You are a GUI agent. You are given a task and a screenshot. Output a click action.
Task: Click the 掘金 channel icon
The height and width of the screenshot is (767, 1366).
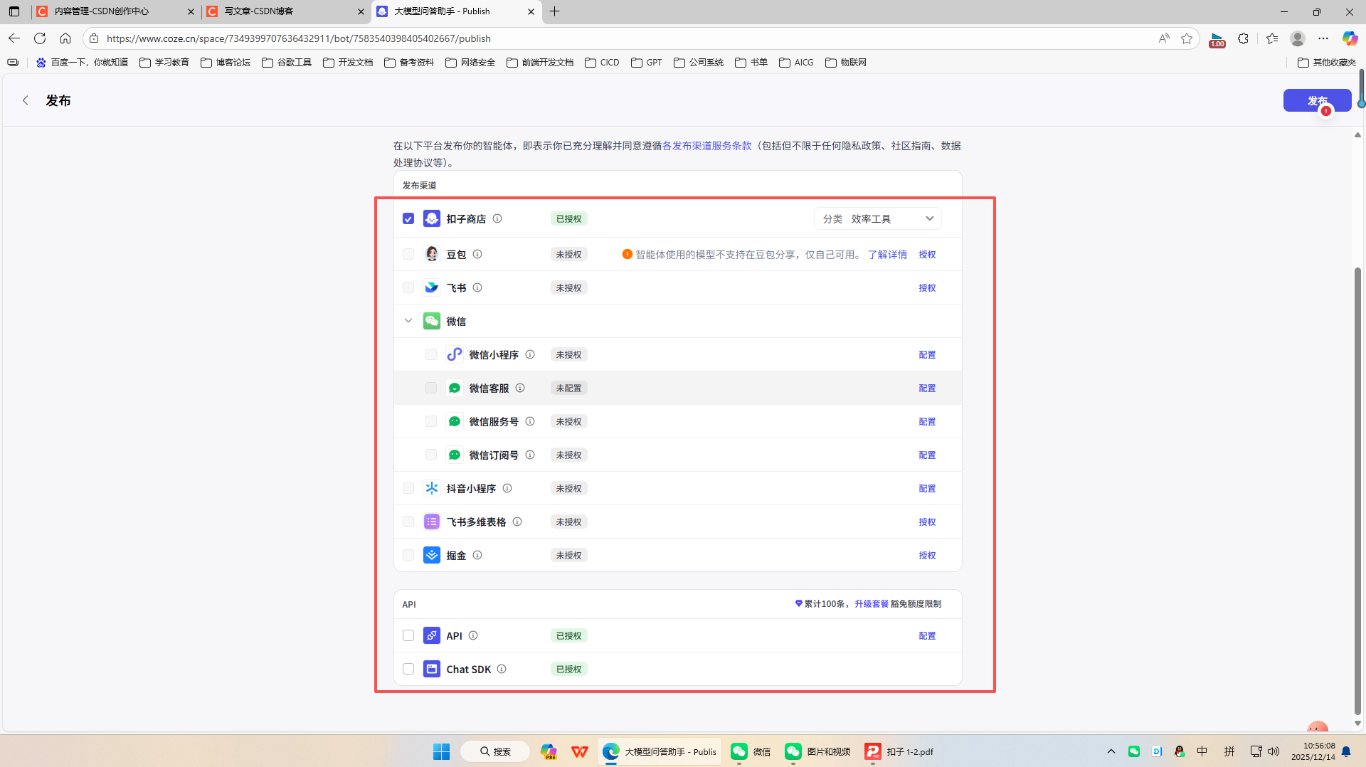[x=432, y=555]
